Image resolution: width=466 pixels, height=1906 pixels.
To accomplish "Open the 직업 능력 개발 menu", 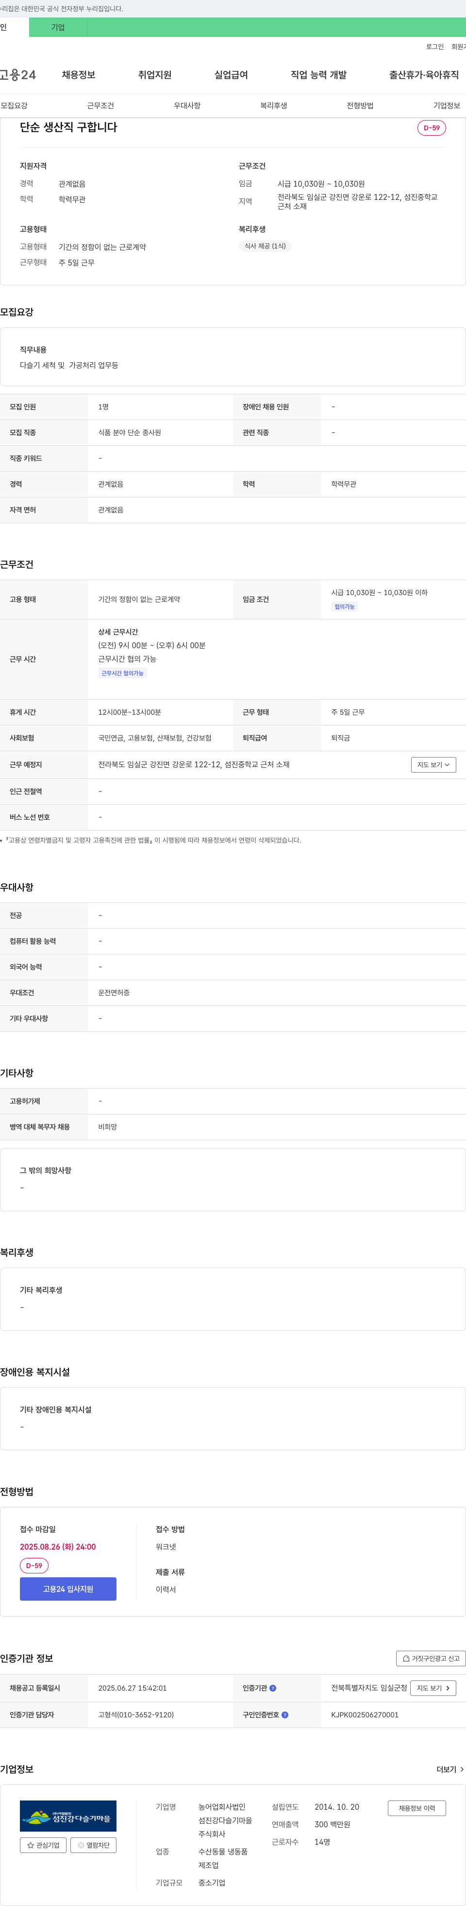I will pos(318,75).
